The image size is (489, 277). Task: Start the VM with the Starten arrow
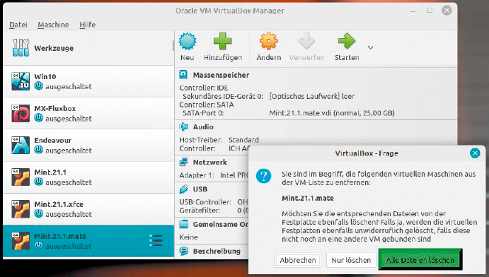point(347,41)
